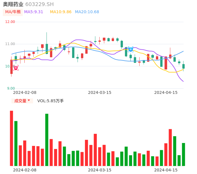Image resolution: width=197 pixels, height=174 pixels.
Task: Toggle the MA20 moving average legend
Action: point(87,12)
